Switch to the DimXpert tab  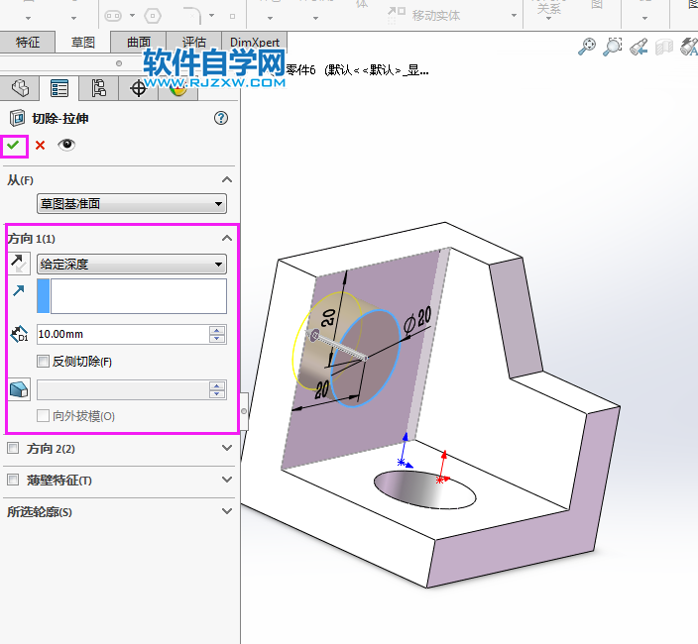point(255,43)
